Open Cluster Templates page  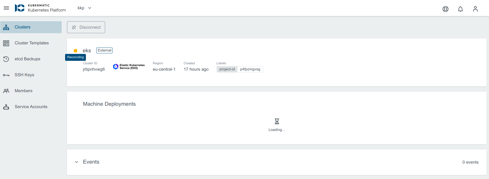(x=31, y=43)
